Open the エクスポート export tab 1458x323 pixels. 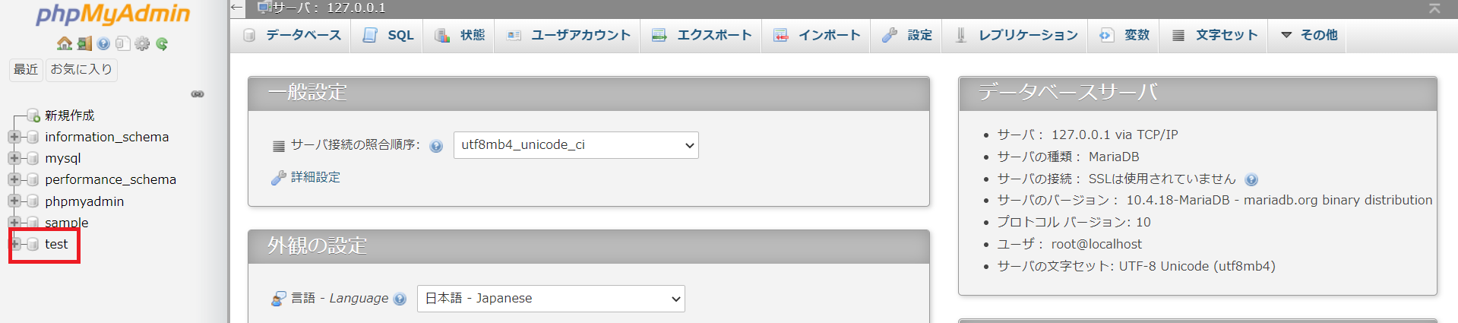[702, 35]
